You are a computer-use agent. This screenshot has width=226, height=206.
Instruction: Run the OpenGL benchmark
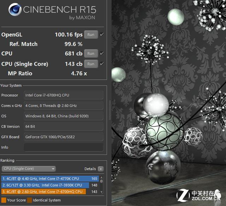tap(91, 35)
